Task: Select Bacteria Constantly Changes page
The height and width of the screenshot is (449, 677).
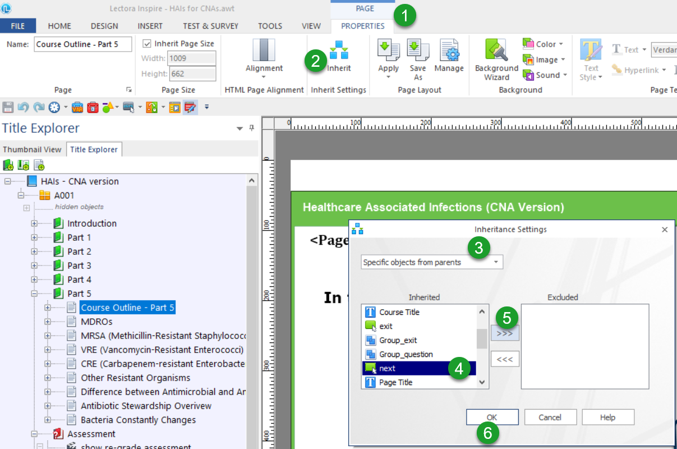Action: pos(138,420)
